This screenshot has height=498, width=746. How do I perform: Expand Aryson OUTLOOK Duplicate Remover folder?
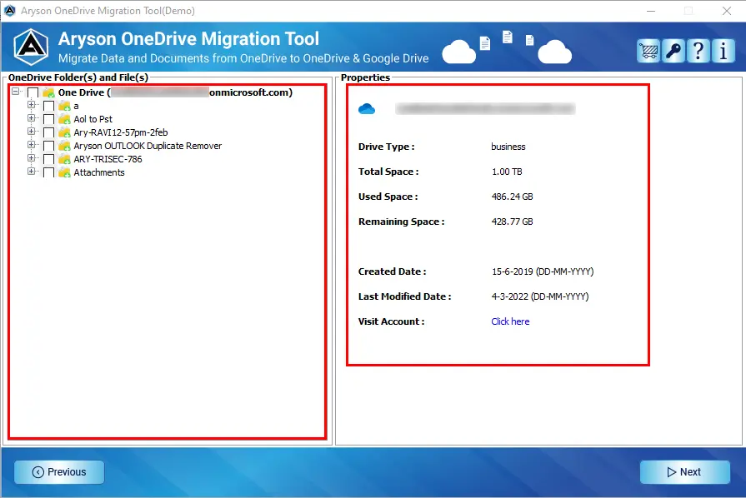(32, 144)
